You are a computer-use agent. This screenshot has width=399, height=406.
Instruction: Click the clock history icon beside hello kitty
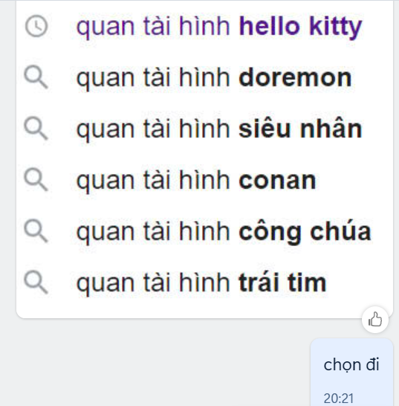(36, 26)
